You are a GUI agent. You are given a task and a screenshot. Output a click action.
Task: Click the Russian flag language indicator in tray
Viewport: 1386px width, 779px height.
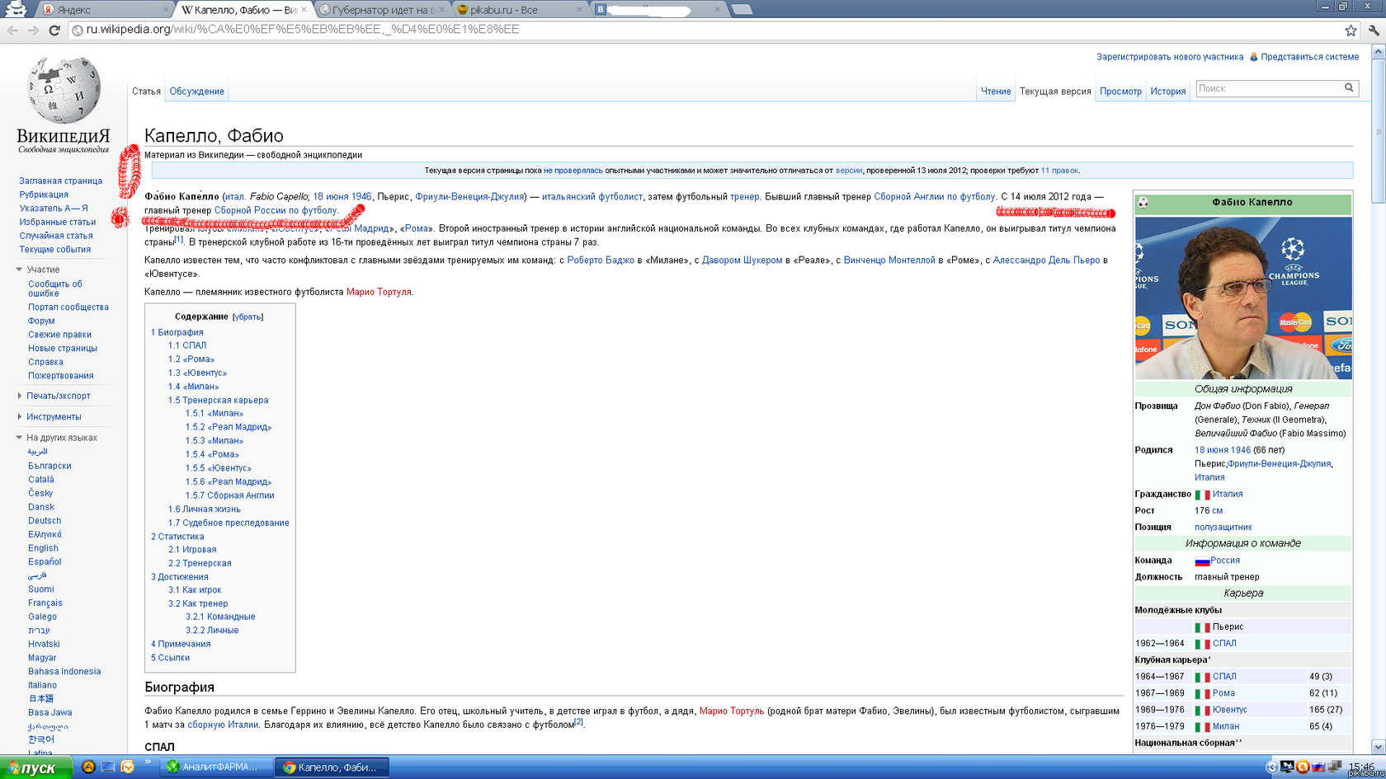pyautogui.click(x=1318, y=767)
